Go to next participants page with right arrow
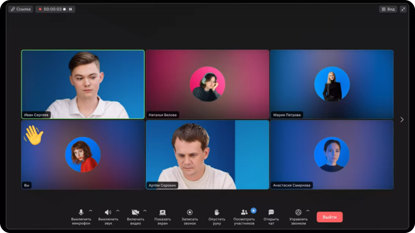Viewport: 415px width, 233px height. [x=402, y=119]
